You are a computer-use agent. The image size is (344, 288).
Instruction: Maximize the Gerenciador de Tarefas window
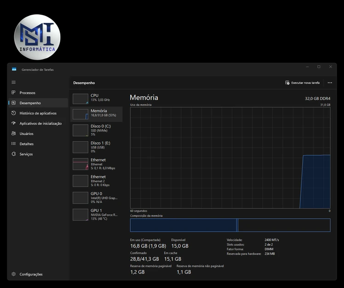(319, 67)
